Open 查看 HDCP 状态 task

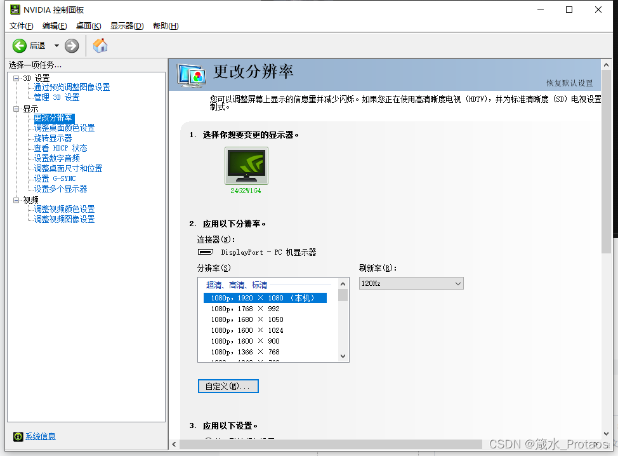[x=60, y=149]
